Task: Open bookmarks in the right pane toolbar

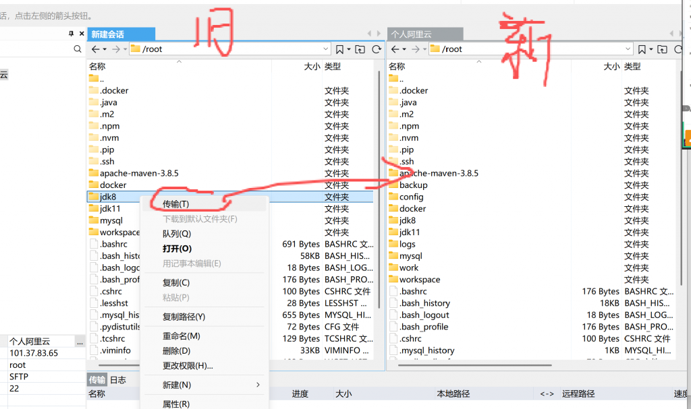Action: [642, 49]
